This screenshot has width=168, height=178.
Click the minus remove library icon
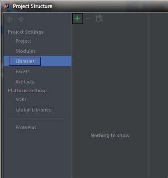click(x=88, y=18)
